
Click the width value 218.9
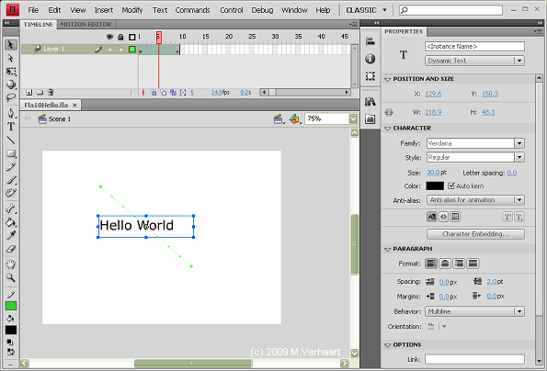tap(433, 112)
